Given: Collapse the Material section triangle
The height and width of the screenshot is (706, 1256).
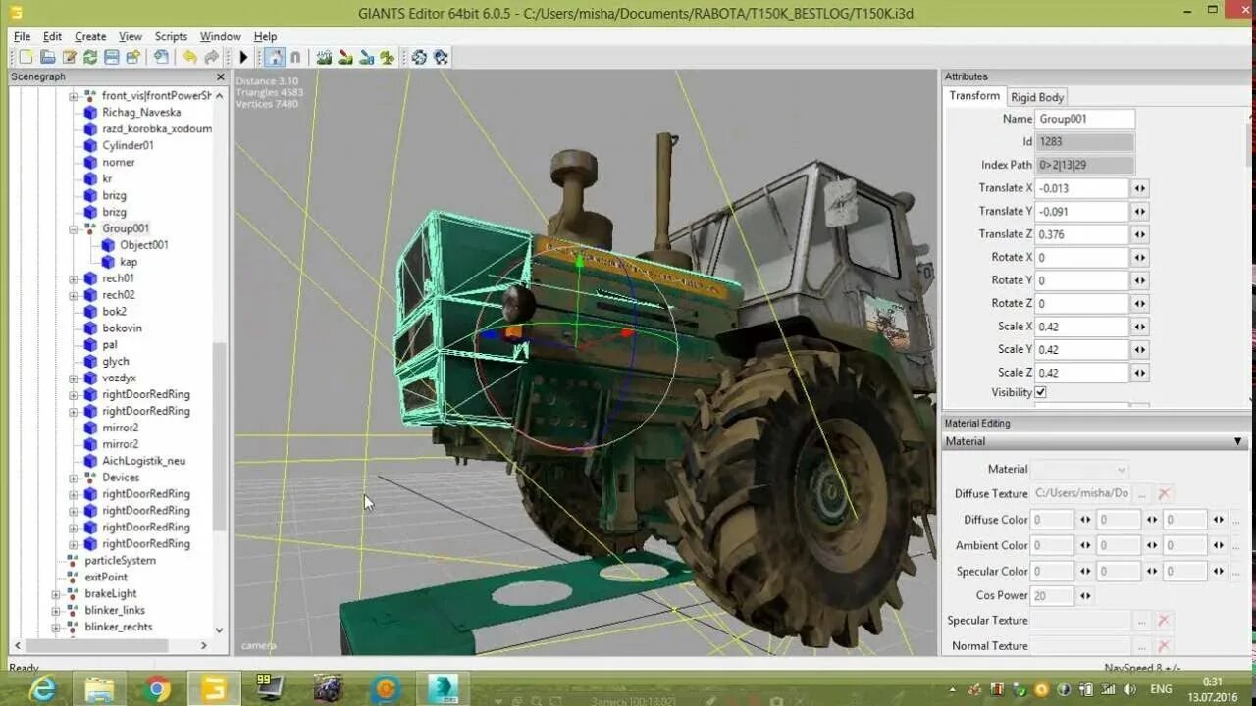Looking at the screenshot, I should [x=1238, y=442].
